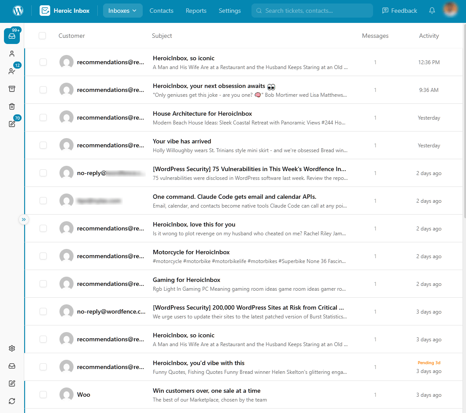The width and height of the screenshot is (466, 413).
Task: Open the notifications bell
Action: click(432, 11)
